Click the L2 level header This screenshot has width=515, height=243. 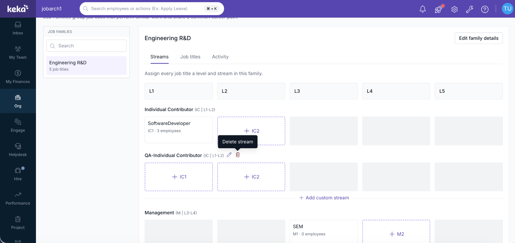tap(251, 91)
